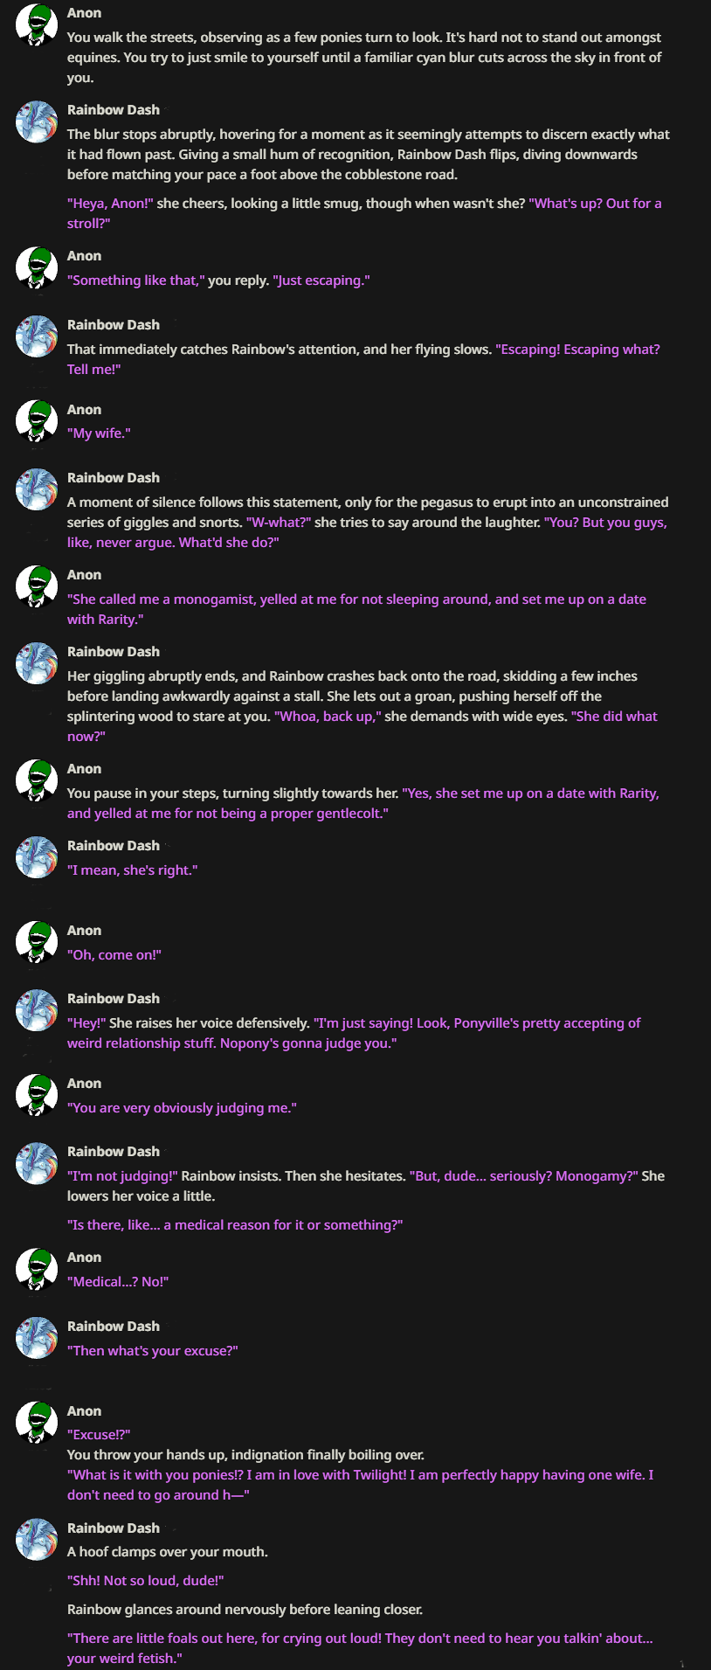Open the Rainbow Dash name above "That immediately catches"

[x=114, y=325]
